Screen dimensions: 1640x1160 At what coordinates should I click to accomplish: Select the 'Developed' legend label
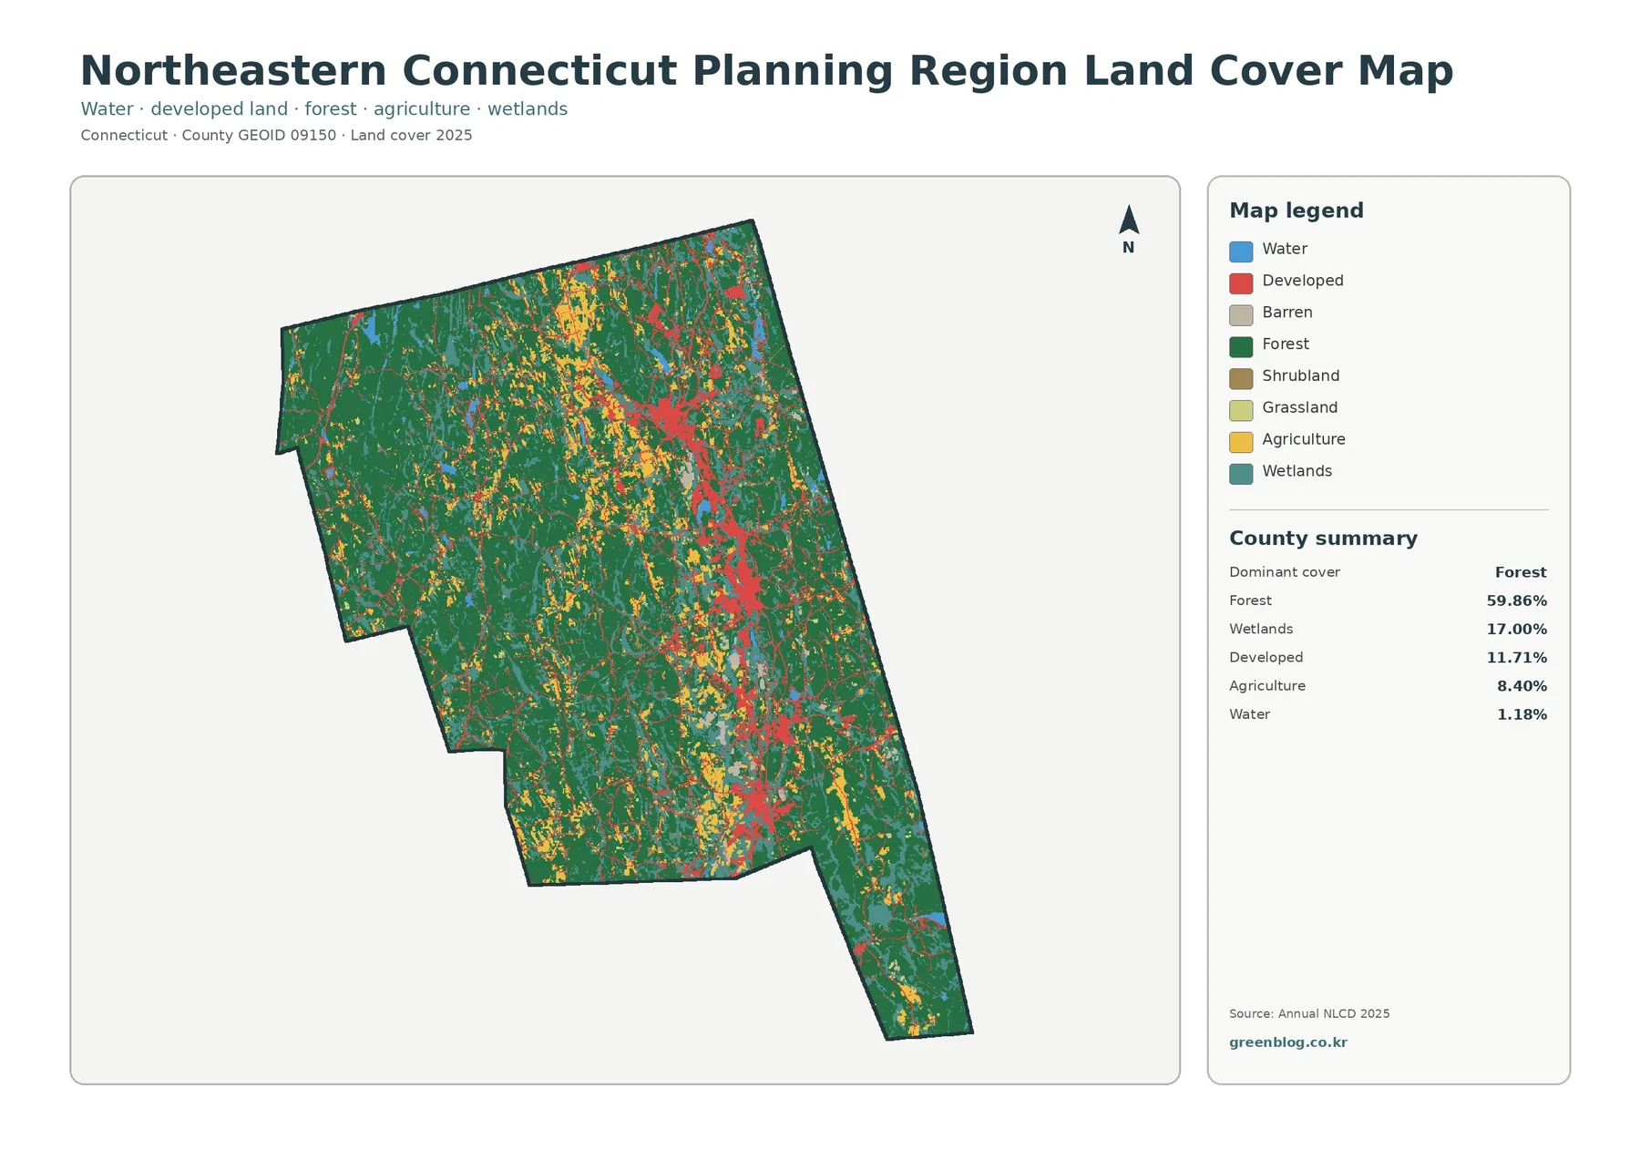[1303, 281]
